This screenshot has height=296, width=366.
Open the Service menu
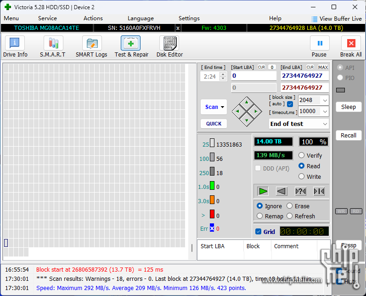pos(47,18)
